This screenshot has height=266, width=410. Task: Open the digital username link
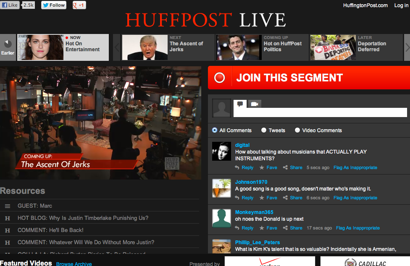(242, 145)
